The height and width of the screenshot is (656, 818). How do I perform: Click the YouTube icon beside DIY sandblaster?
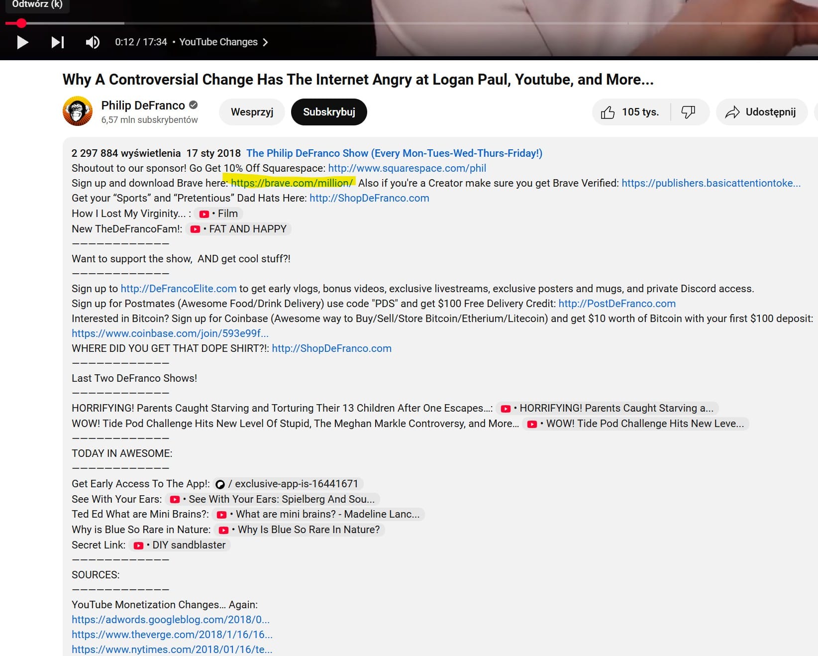coord(137,545)
